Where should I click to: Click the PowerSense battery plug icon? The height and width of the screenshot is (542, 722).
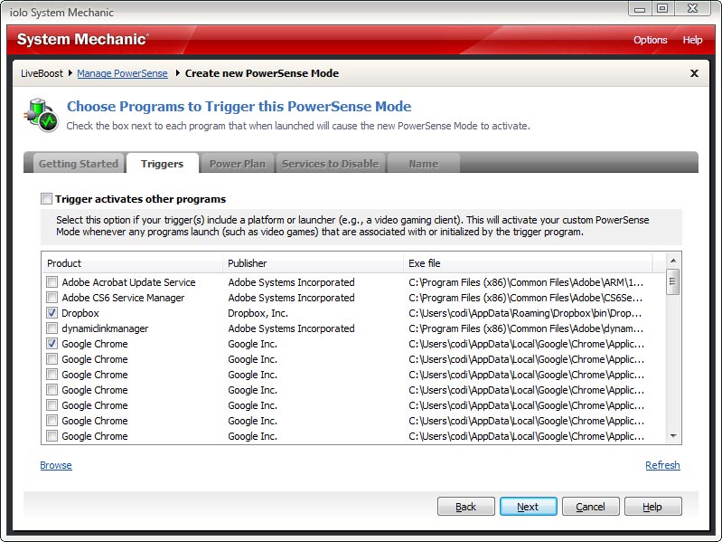(x=41, y=115)
